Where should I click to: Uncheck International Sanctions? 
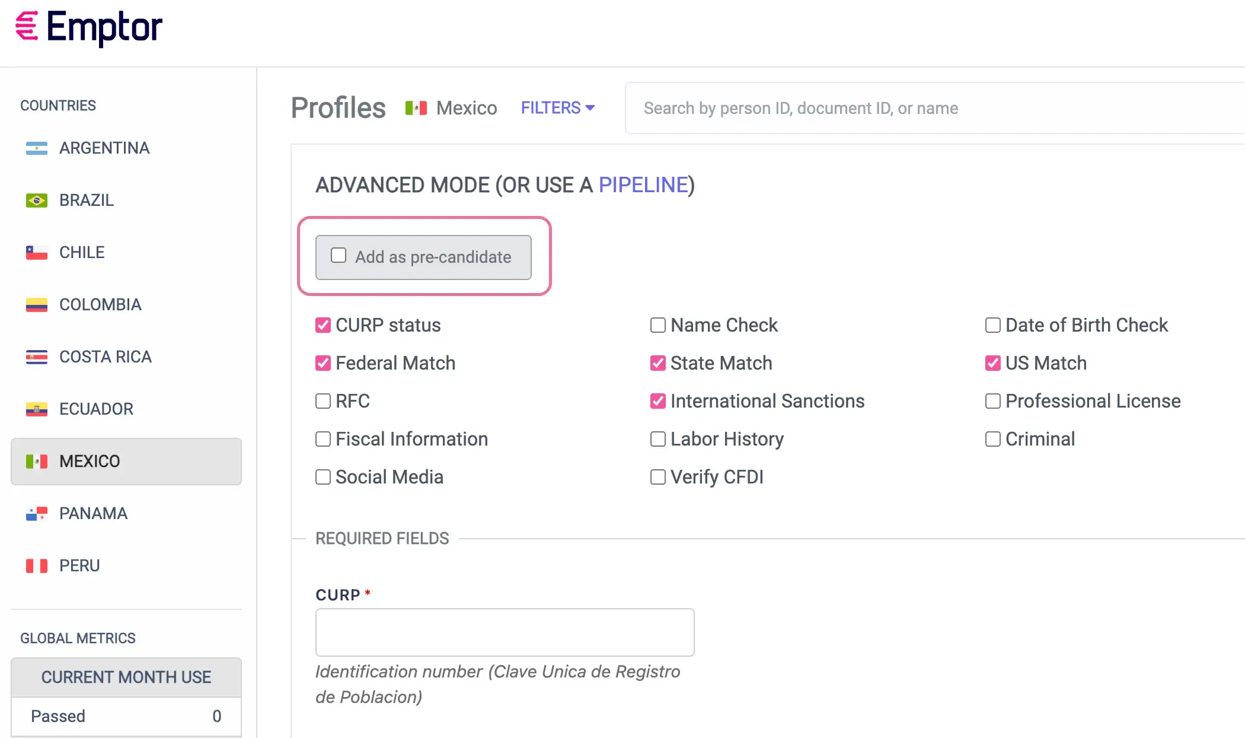657,401
